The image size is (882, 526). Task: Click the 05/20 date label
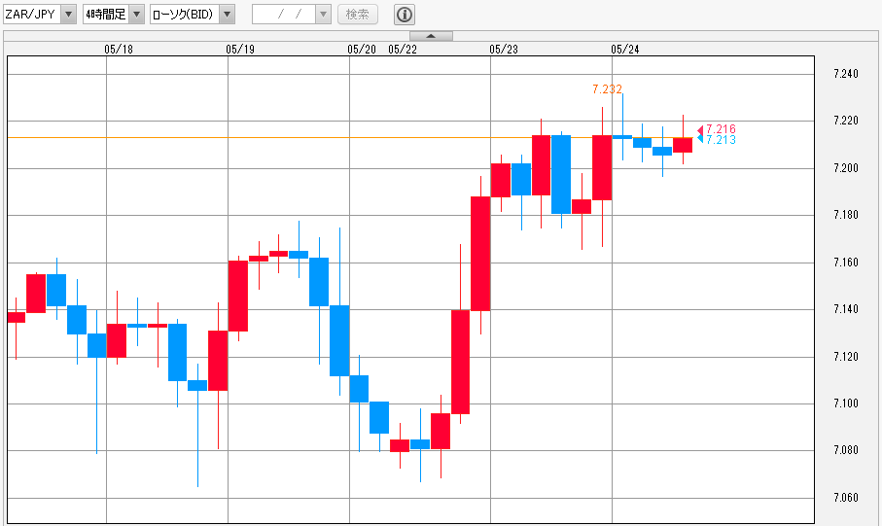(362, 49)
